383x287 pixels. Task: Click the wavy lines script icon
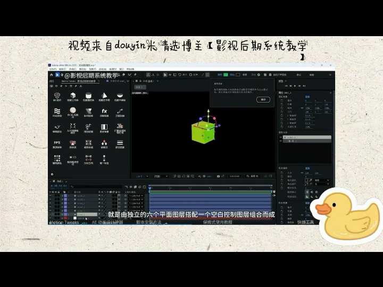[57, 111]
